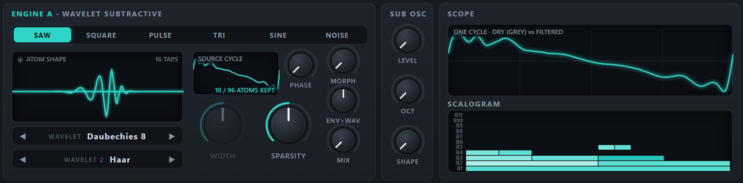
Task: Click the Sub Osc OCT knob
Action: (x=407, y=90)
